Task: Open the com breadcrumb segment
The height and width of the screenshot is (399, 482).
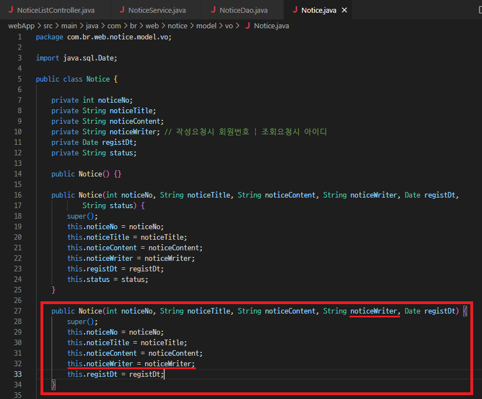Action: click(x=114, y=26)
